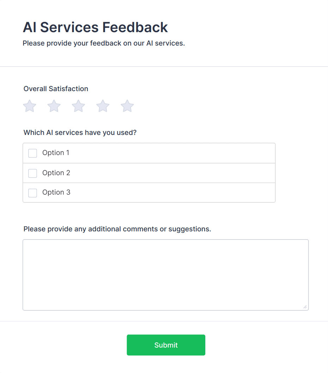Select the first satisfaction star
Viewport: 328px width, 373px height.
pyautogui.click(x=29, y=106)
